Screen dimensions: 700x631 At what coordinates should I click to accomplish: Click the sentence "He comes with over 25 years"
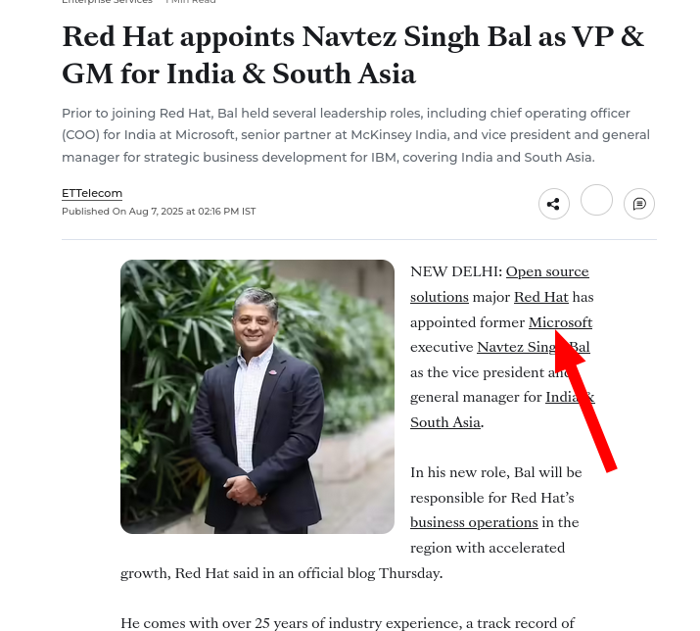point(348,623)
